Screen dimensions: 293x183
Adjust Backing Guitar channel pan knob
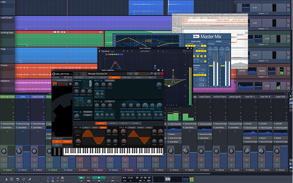(4, 151)
